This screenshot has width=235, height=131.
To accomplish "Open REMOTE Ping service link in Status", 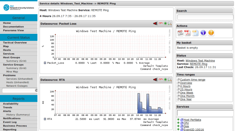I will 198,64.
